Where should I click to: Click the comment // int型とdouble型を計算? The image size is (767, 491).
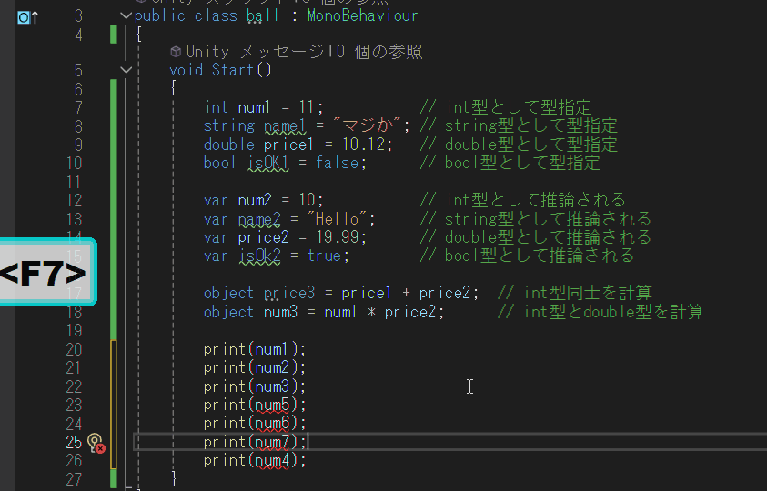click(600, 312)
